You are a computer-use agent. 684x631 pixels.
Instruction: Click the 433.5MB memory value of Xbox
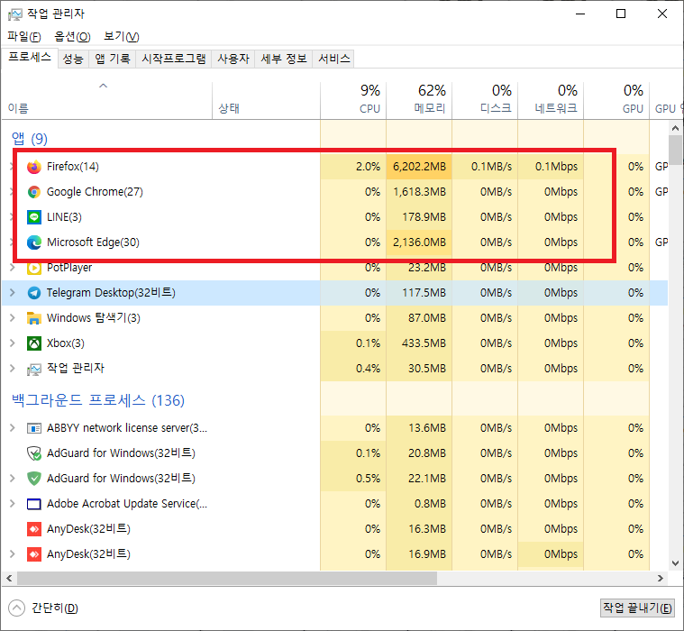click(424, 343)
